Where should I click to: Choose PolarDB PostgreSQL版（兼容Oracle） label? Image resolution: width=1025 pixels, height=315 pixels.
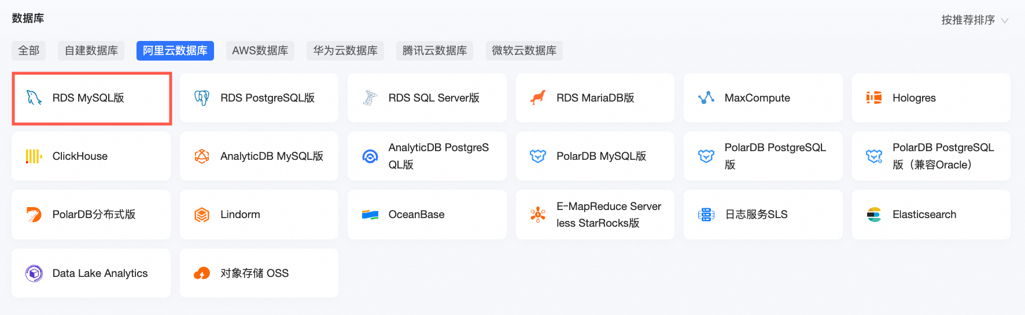point(943,156)
